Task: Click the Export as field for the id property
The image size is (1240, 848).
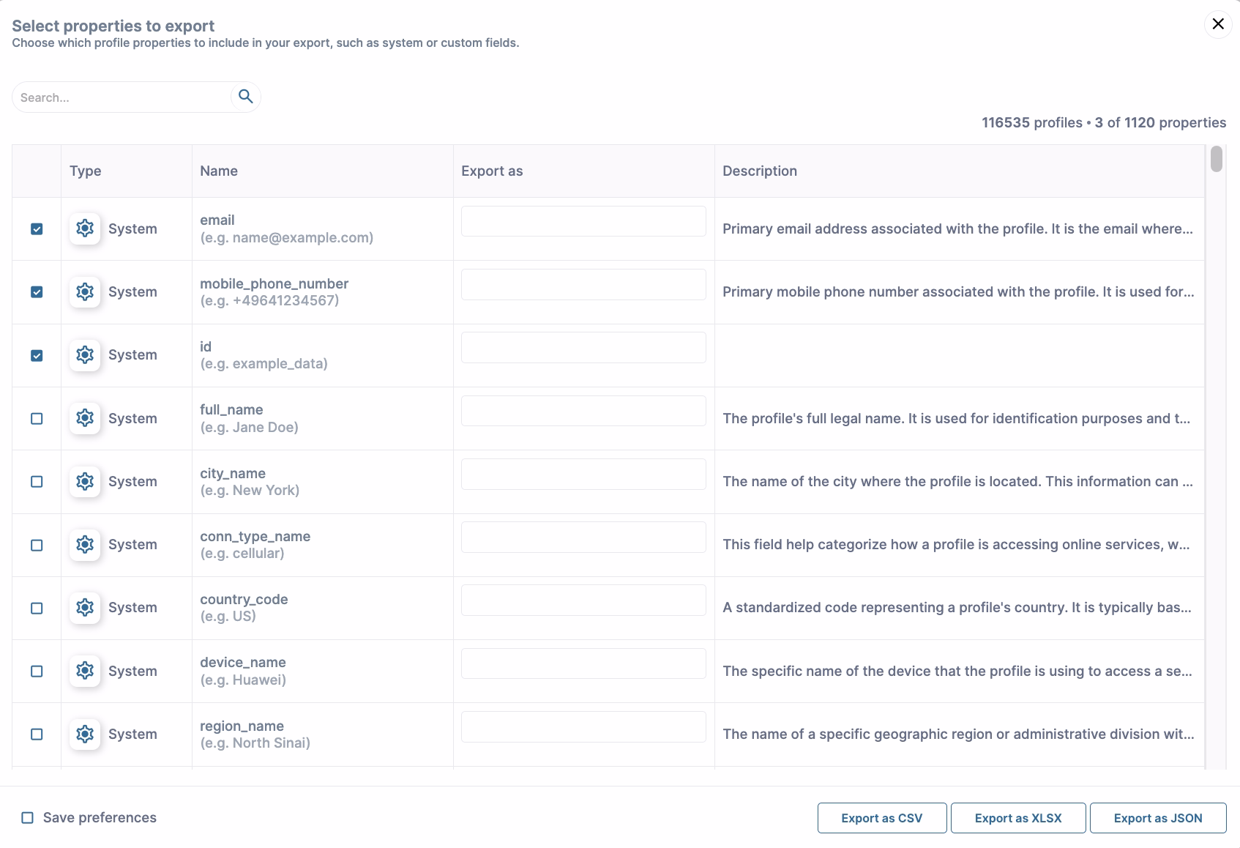Action: tap(582, 347)
